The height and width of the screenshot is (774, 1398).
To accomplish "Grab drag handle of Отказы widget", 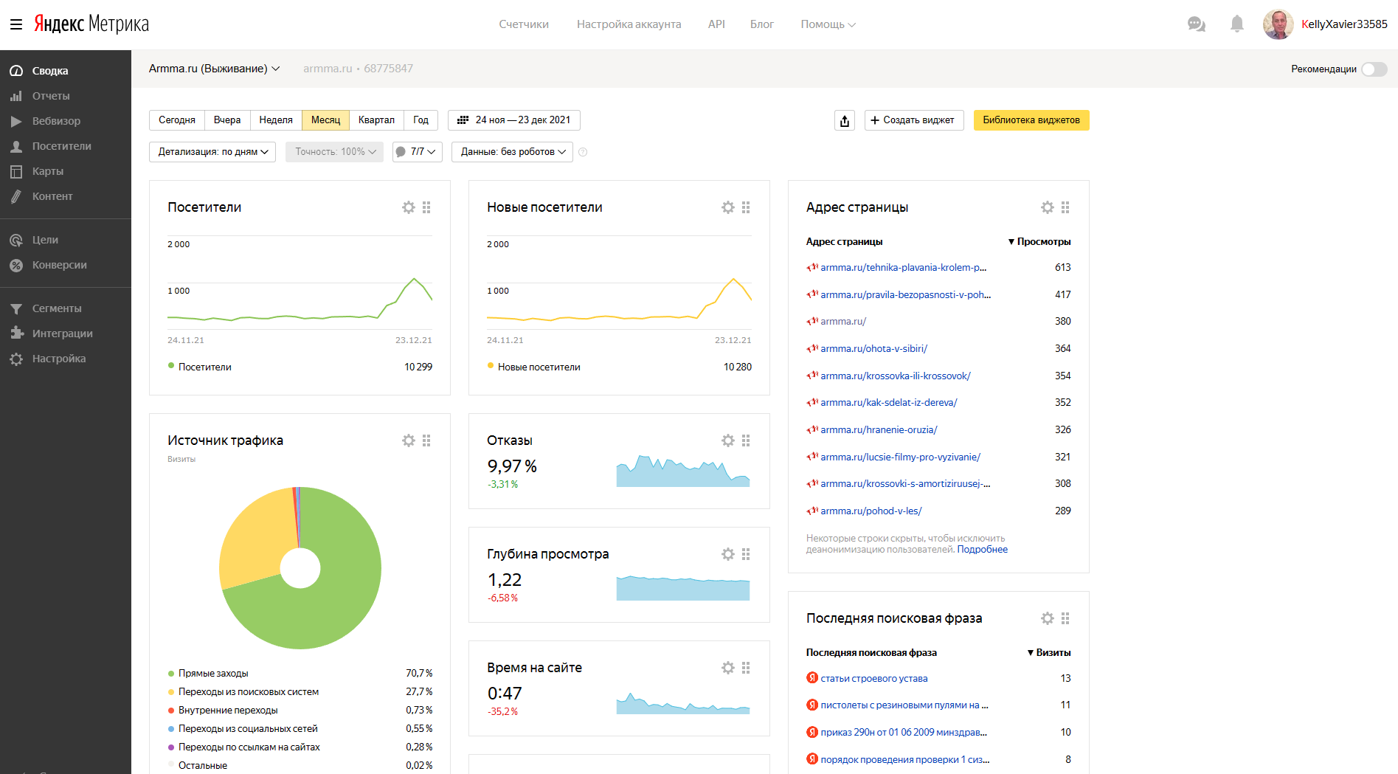I will tap(746, 440).
